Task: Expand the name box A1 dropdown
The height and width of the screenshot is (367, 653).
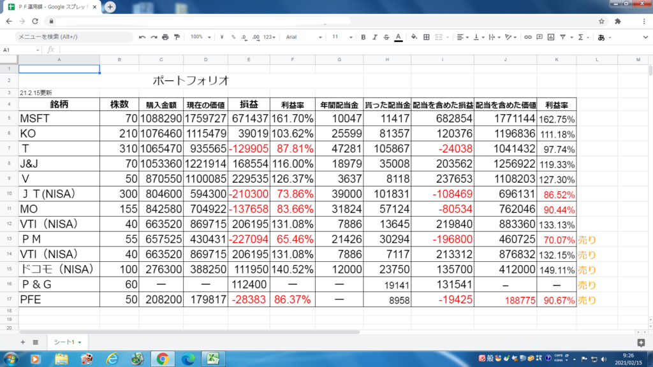Action: coord(38,50)
